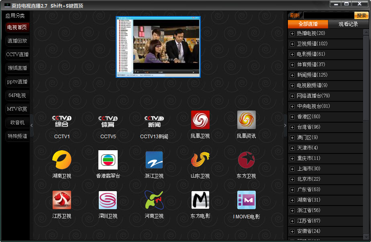This screenshot has height=242, width=371.
Task: Select 直播回放 in the sidebar
Action: click(x=17, y=41)
